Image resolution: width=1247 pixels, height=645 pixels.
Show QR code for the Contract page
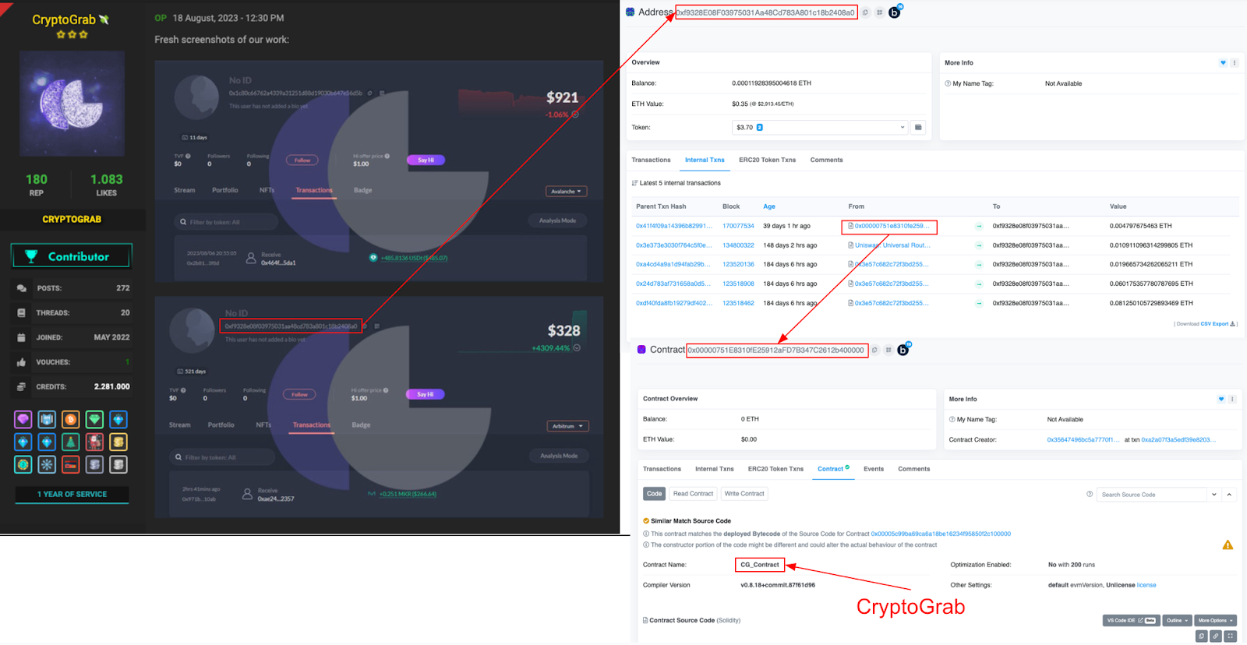888,351
